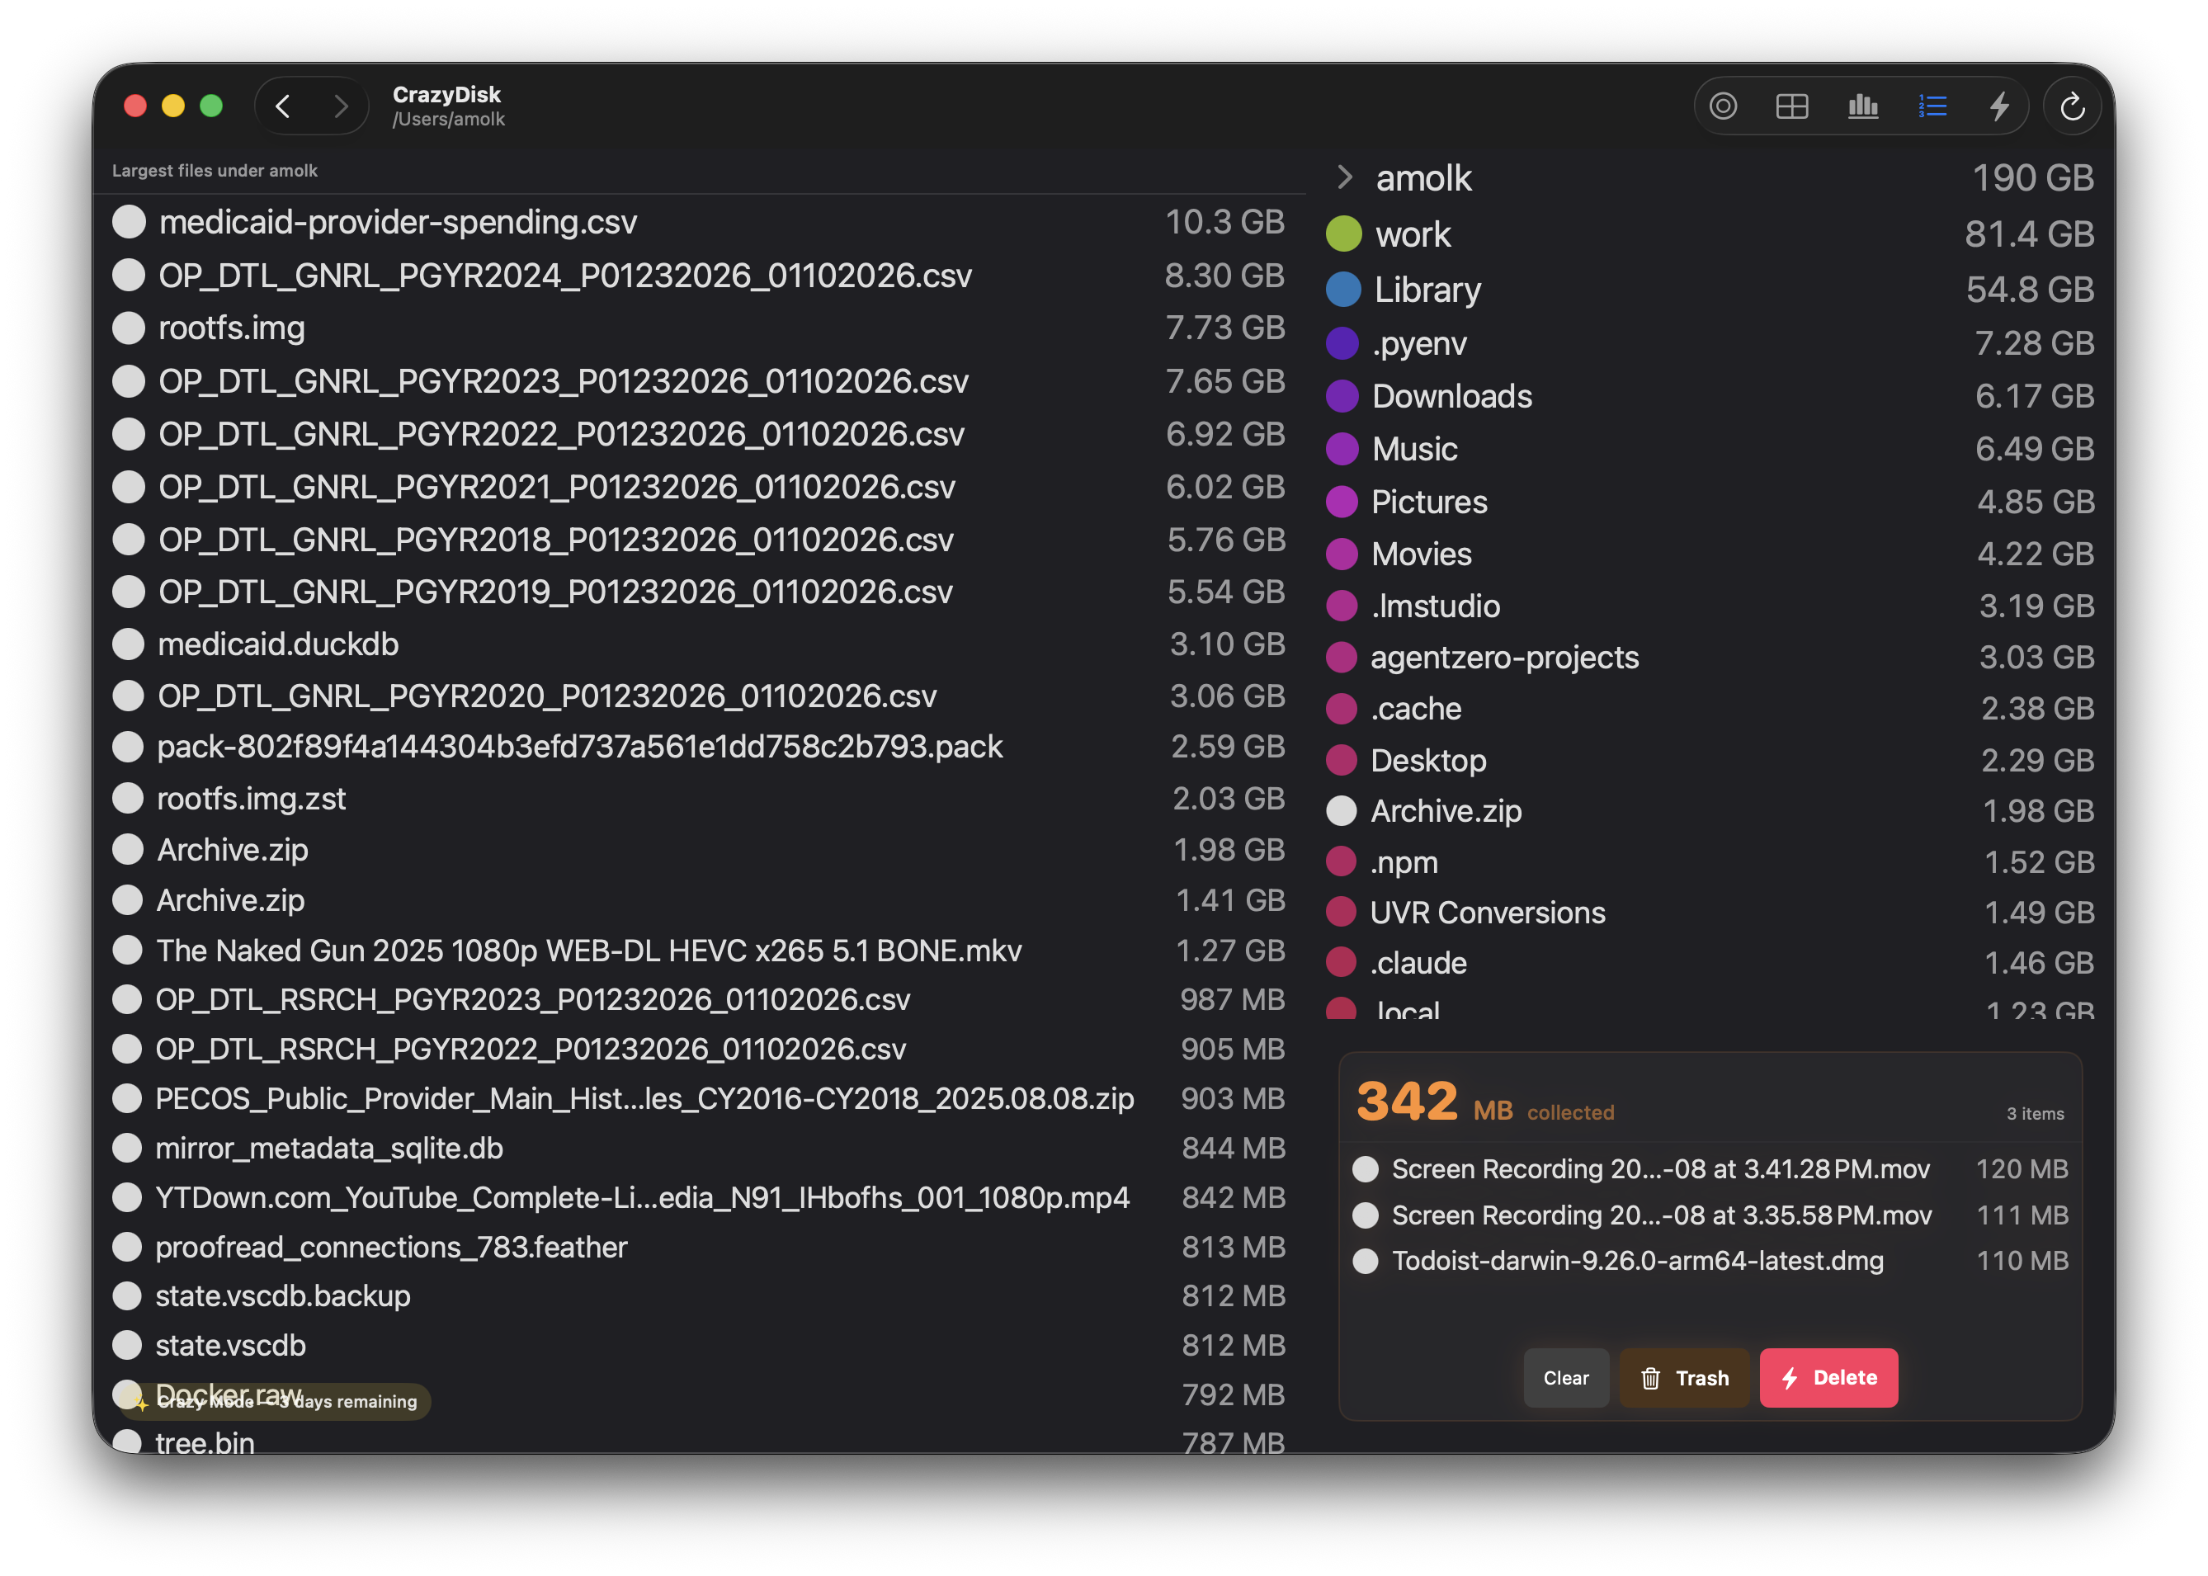
Task: Click the back navigation arrow
Action: pos(283,106)
